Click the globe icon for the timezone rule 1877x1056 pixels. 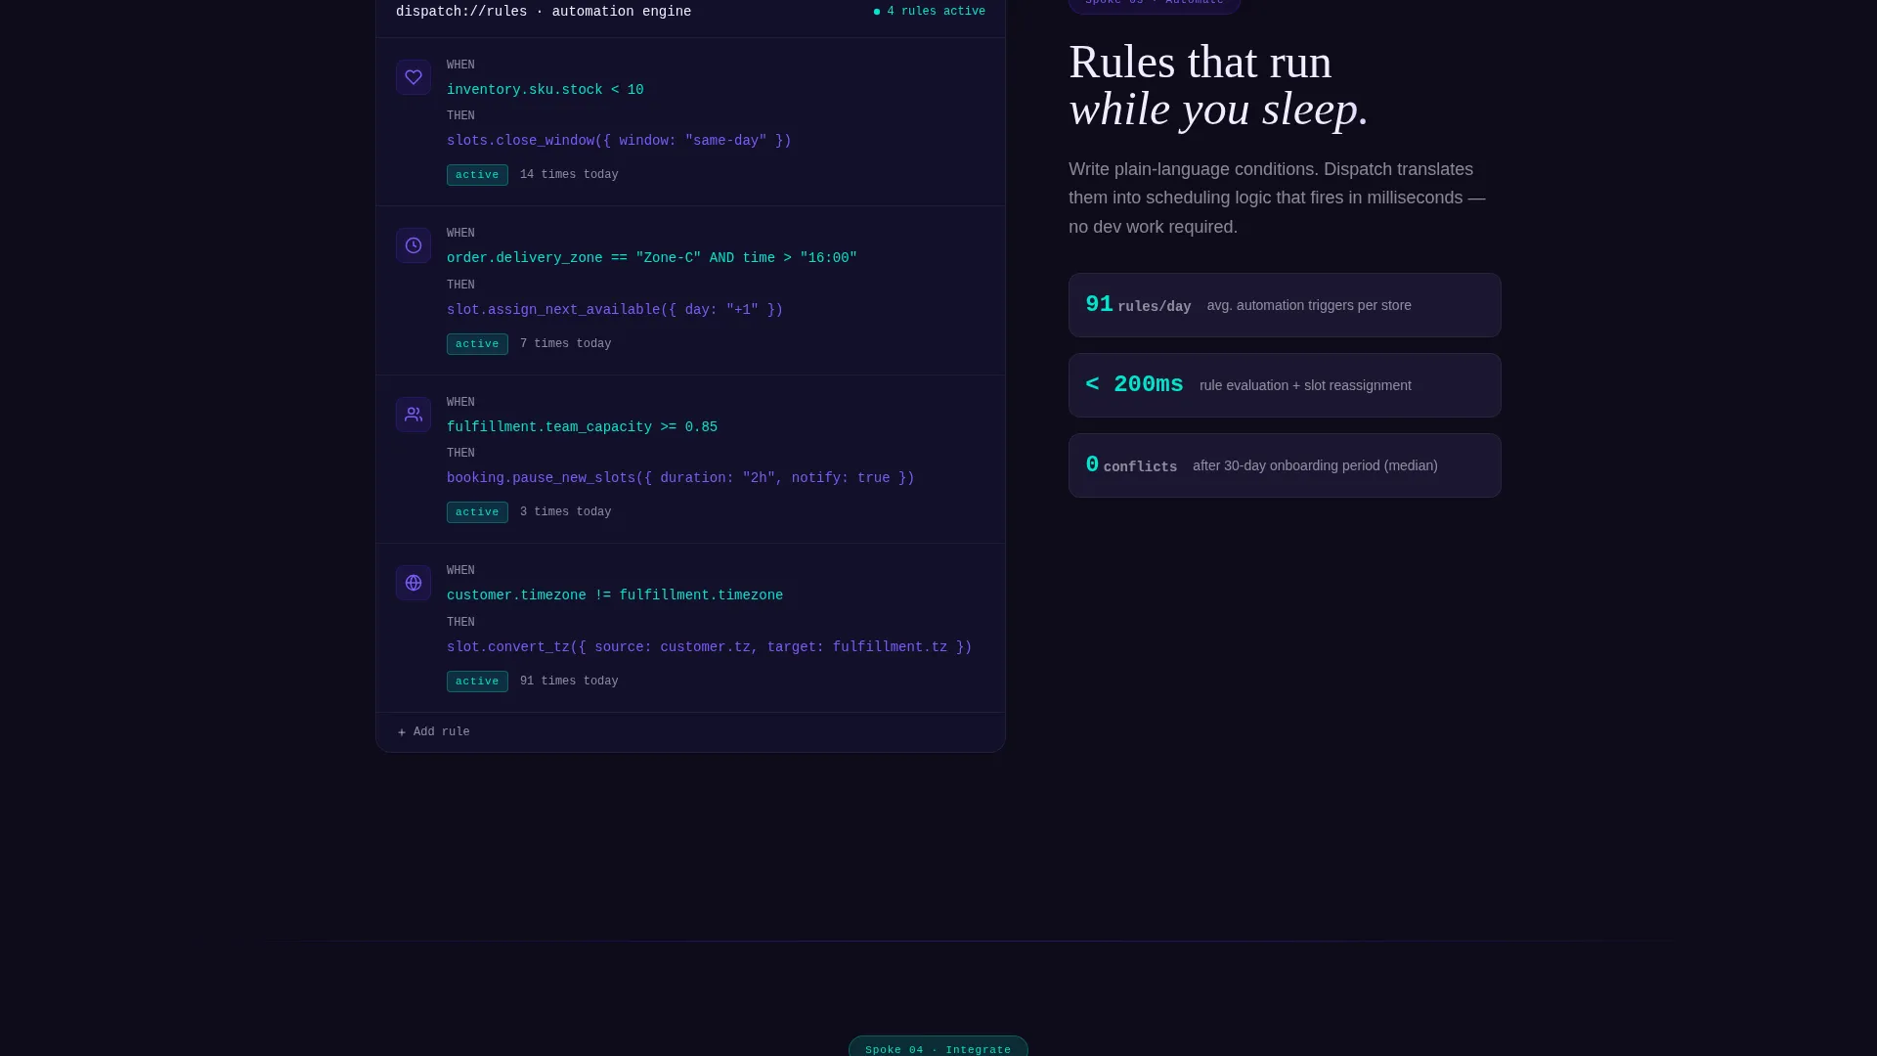(414, 583)
